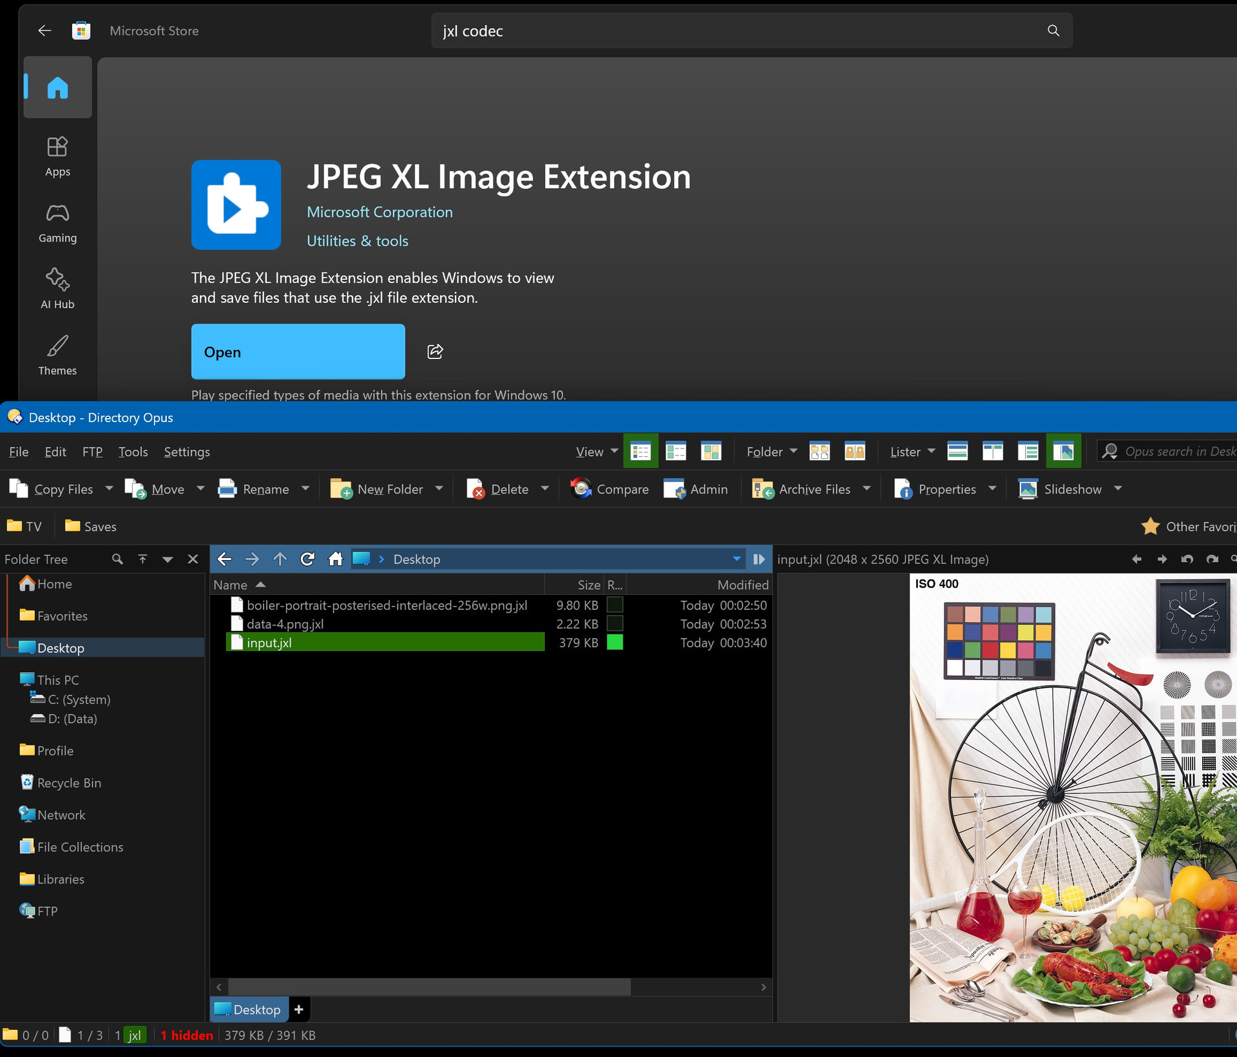Screen dimensions: 1237x1057
Task: Switch to Power view mode icon
Action: pos(676,451)
